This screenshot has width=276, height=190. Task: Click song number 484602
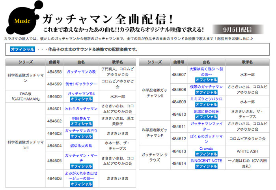pos(54,121)
